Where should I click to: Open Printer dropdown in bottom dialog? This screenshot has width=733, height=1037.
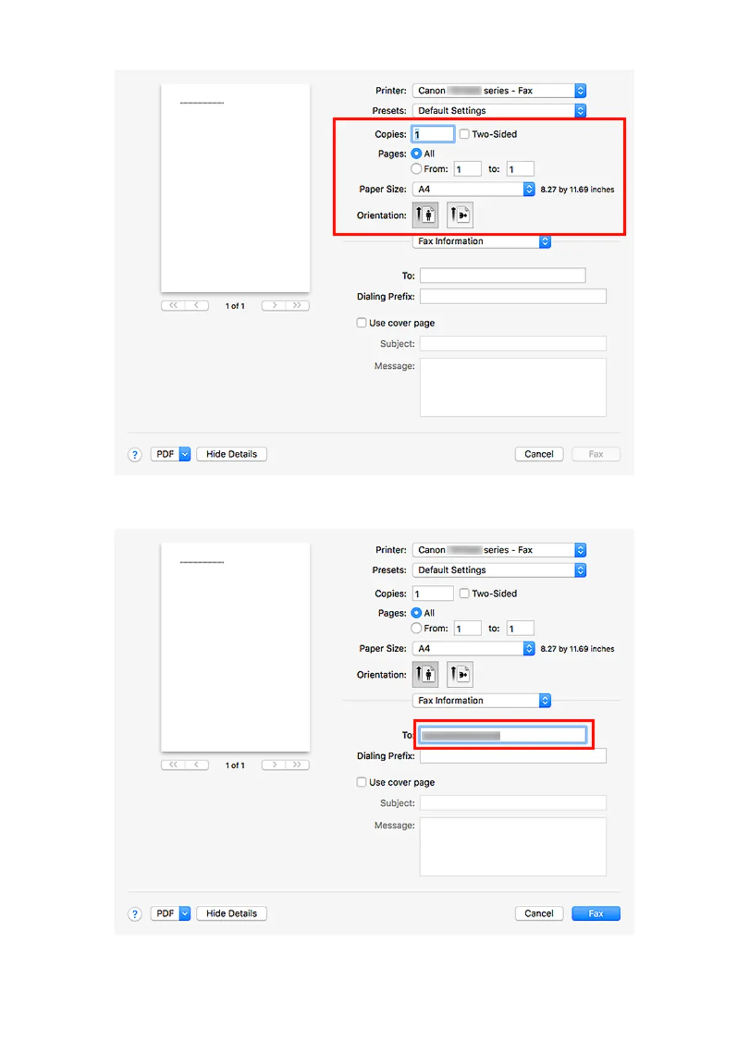click(x=499, y=550)
